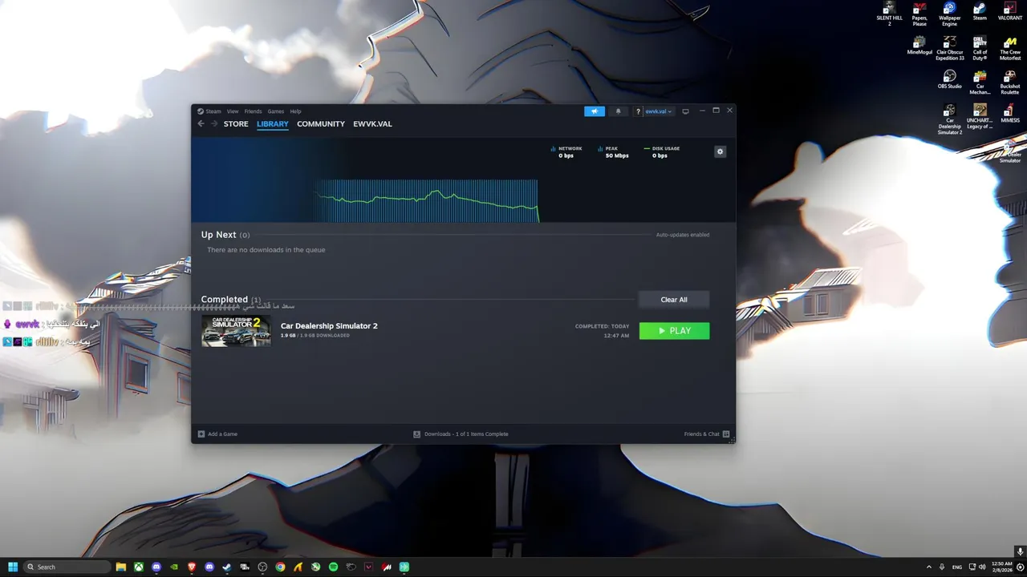
Task: Open OBS Studio desktop shortcut
Action: point(950,79)
